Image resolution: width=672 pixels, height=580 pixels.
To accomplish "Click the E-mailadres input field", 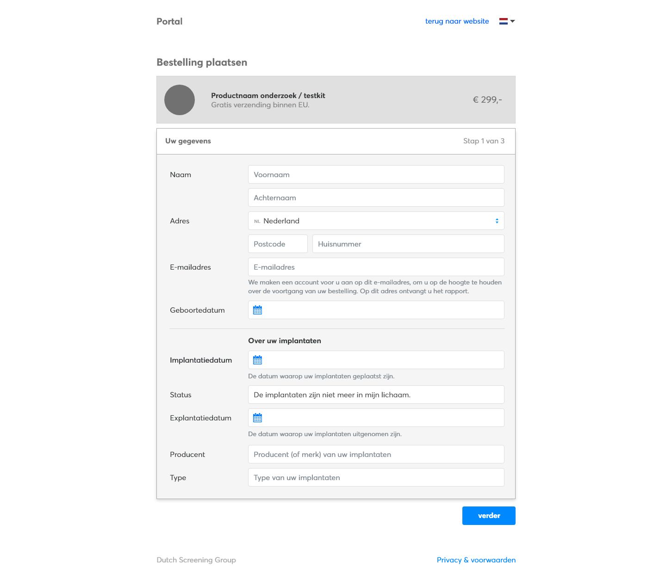I will [376, 267].
